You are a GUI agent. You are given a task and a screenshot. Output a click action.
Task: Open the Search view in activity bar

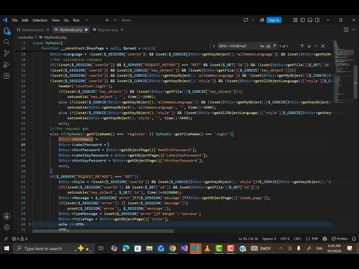(7, 42)
